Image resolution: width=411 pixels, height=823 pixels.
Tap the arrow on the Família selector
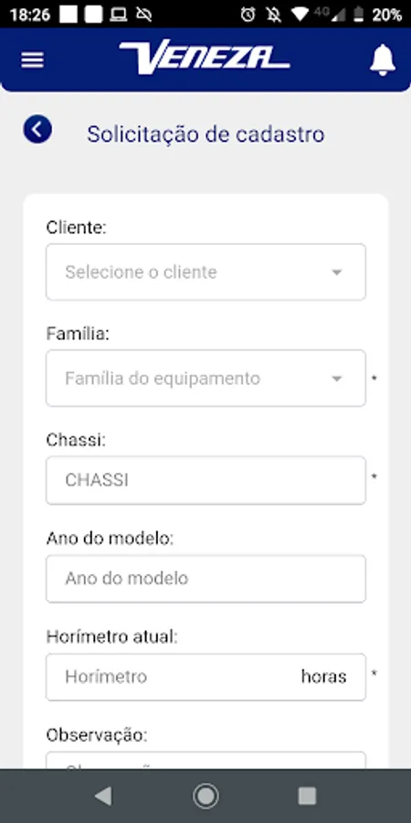coord(336,379)
